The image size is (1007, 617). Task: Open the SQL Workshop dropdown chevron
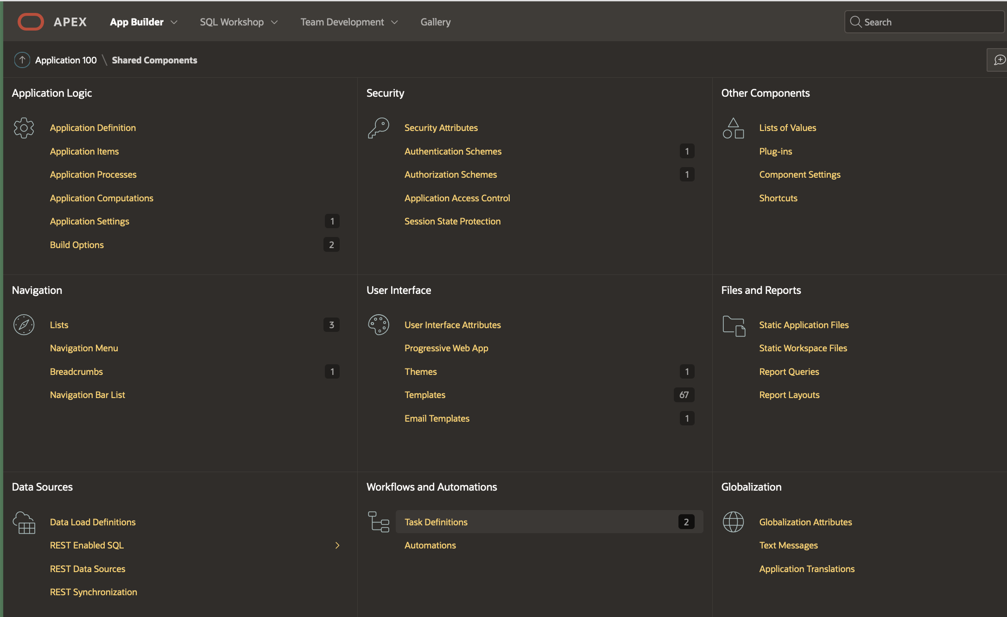pyautogui.click(x=274, y=22)
